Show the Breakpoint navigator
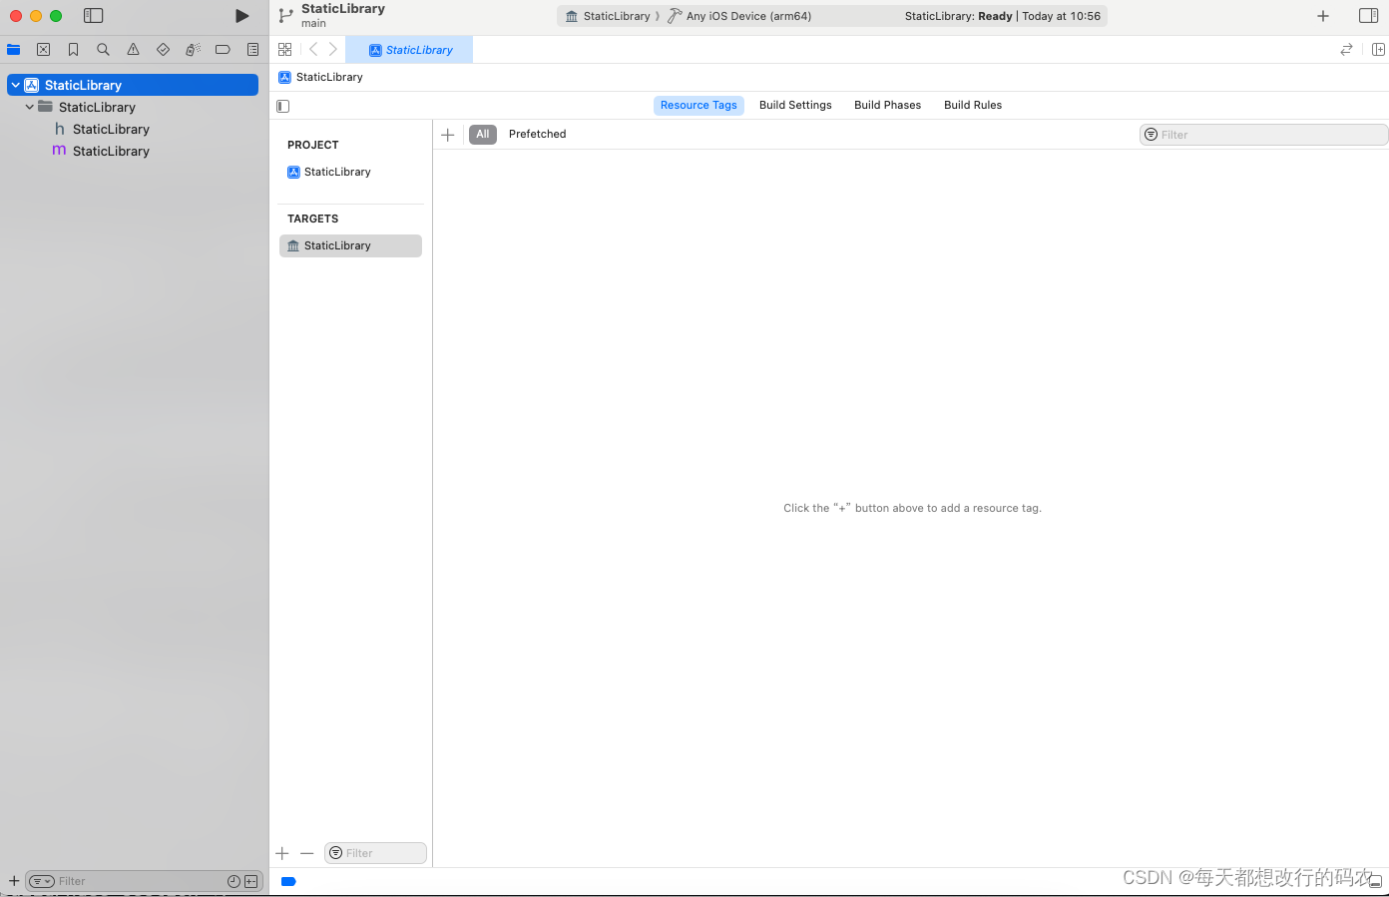The image size is (1389, 897). click(x=223, y=49)
